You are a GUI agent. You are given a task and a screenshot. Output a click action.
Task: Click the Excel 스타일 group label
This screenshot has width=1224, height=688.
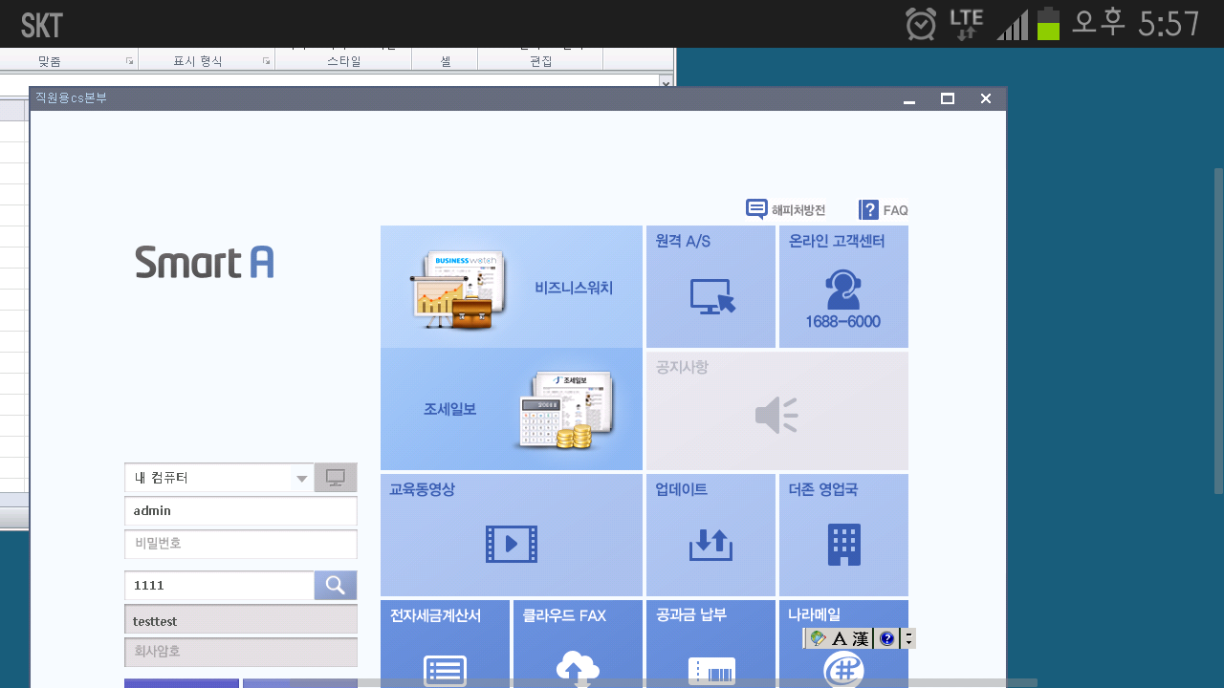point(343,61)
